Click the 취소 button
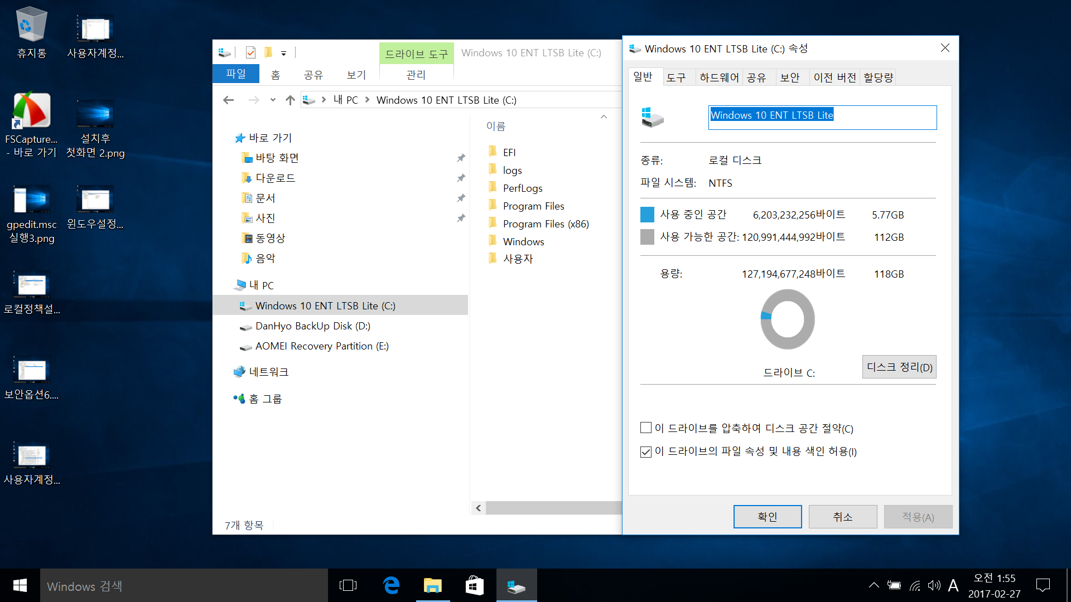The width and height of the screenshot is (1071, 602). (x=843, y=517)
